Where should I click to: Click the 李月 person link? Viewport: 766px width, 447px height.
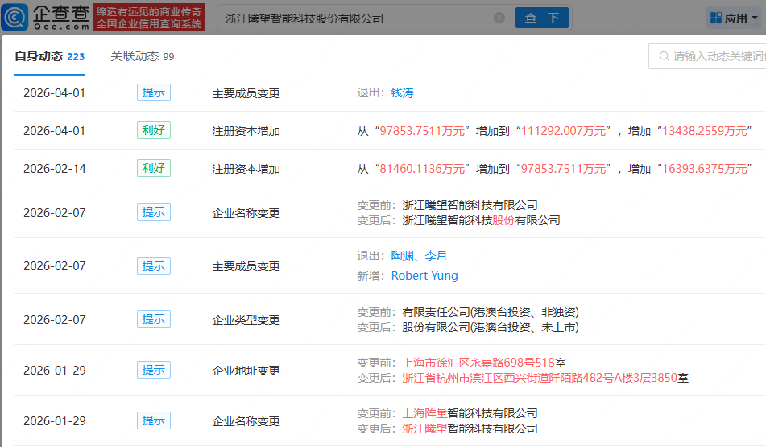[x=436, y=256]
